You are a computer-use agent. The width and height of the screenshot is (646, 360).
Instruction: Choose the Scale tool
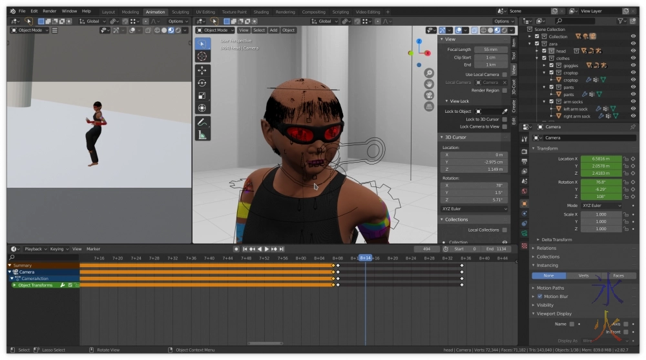[x=202, y=95]
